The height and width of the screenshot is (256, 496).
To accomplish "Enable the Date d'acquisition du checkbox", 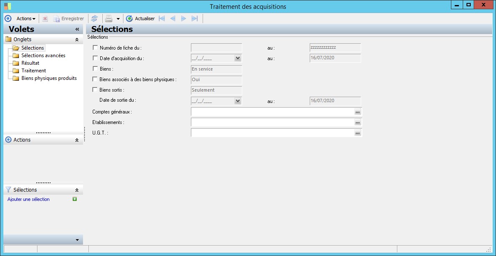I will click(95, 58).
